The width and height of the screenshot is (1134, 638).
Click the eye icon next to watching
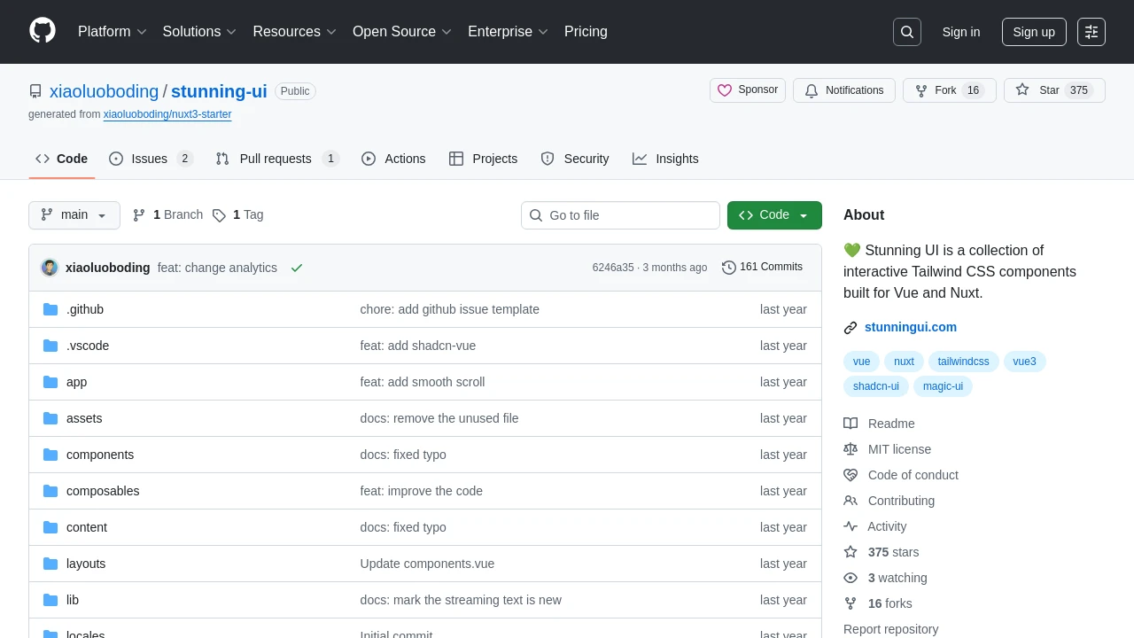[x=850, y=578]
